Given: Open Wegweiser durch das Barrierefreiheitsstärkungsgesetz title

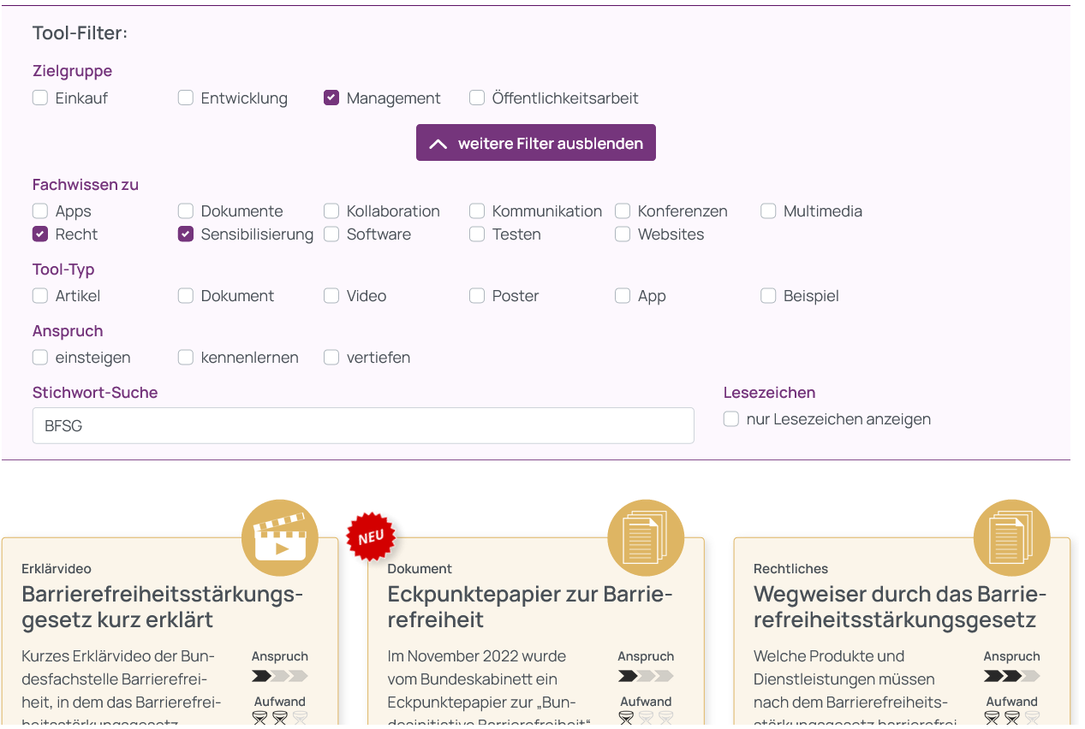Looking at the screenshot, I should tap(900, 607).
